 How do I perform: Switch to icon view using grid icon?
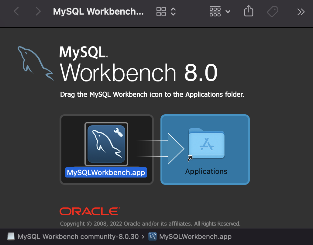pos(161,11)
